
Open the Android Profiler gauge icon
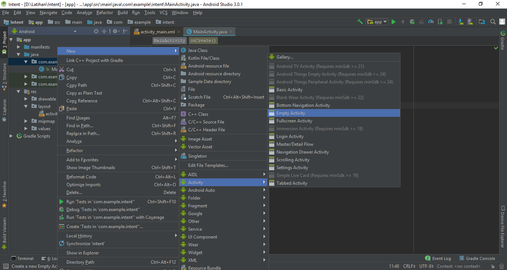tap(431, 22)
